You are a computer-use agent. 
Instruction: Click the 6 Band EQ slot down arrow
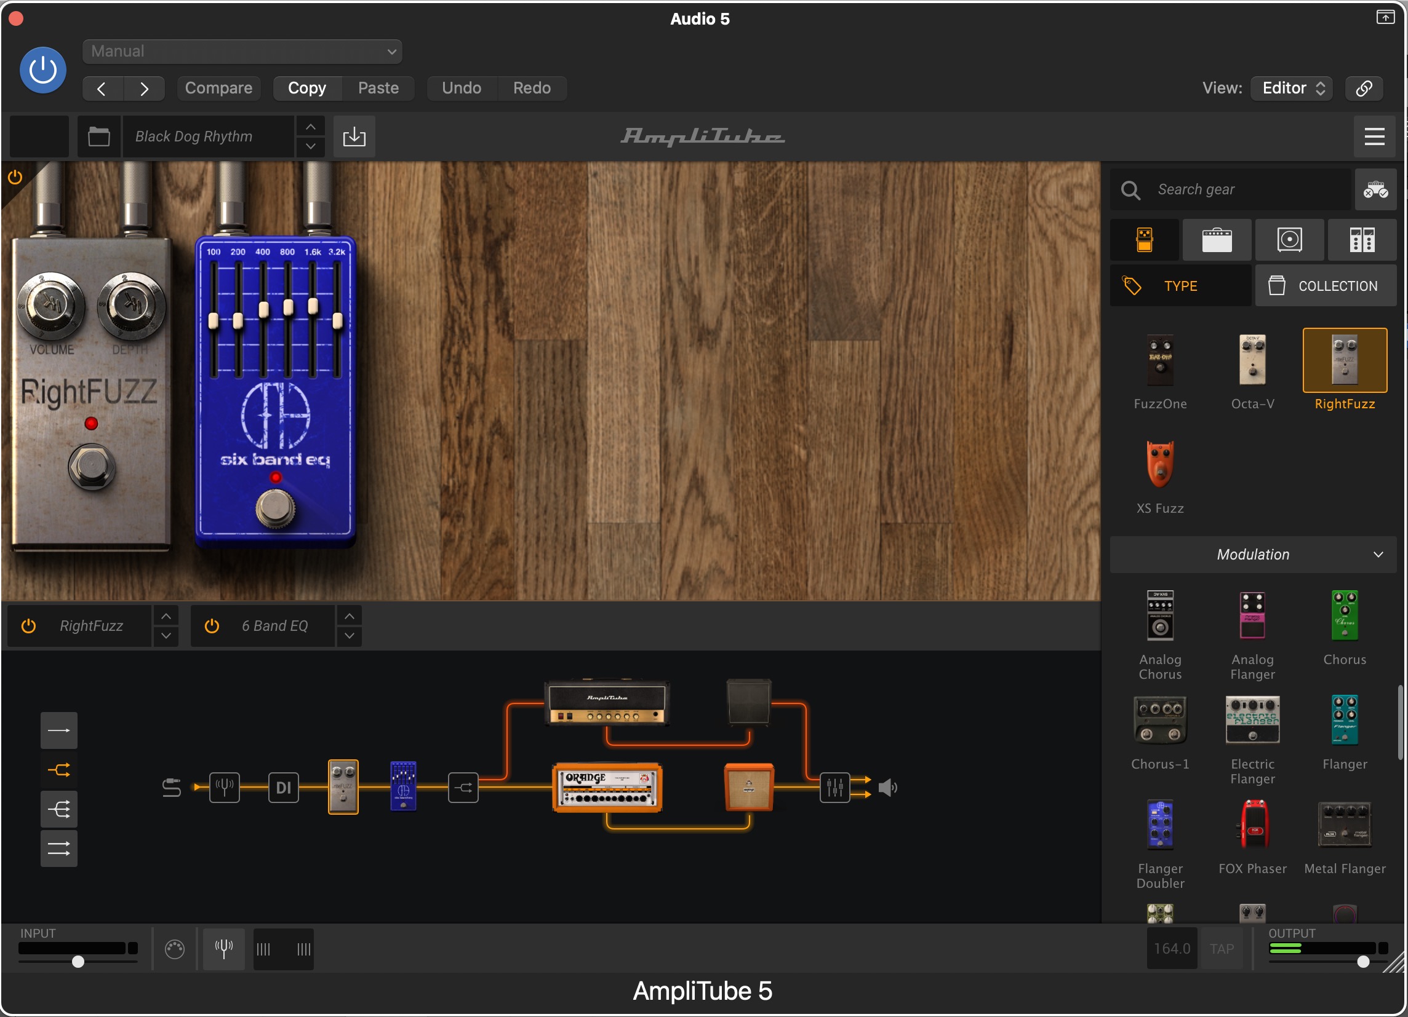point(350,636)
